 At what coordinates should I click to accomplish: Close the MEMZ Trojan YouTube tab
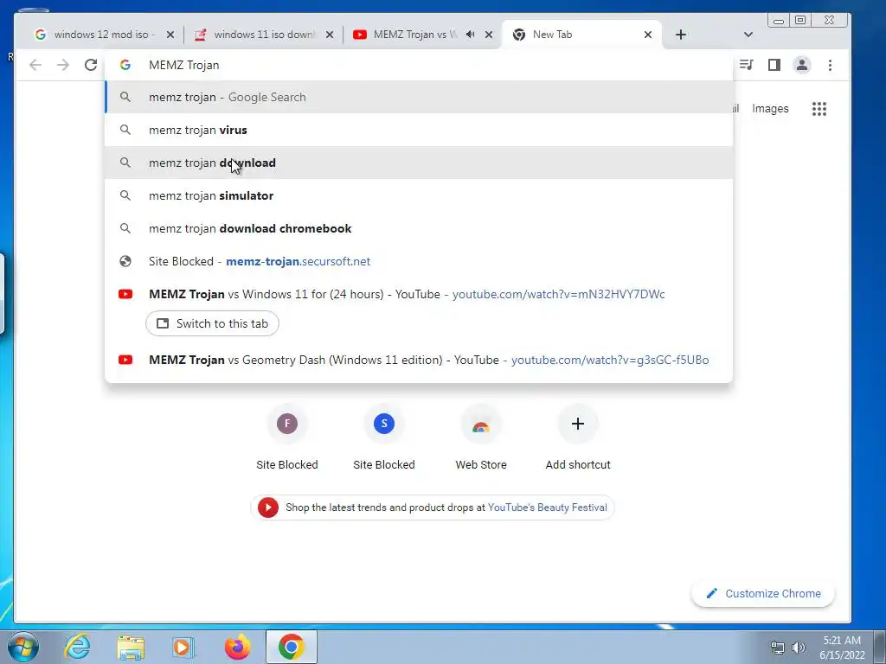490,35
